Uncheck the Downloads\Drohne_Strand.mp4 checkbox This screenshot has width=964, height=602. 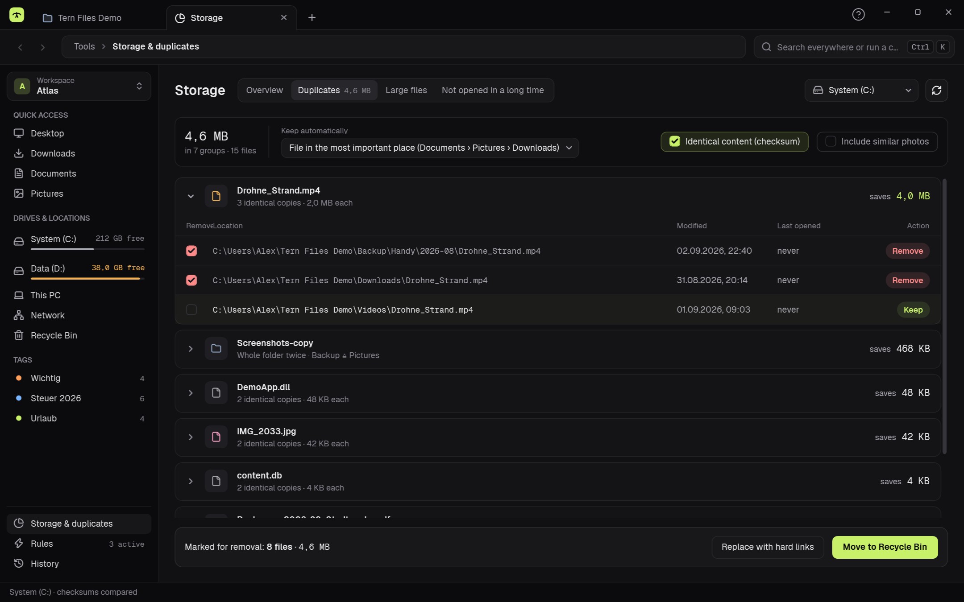point(191,280)
